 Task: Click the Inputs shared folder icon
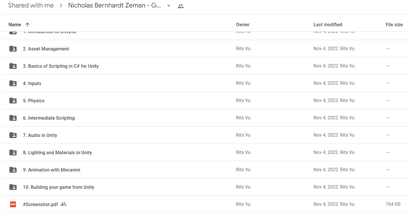pyautogui.click(x=13, y=83)
